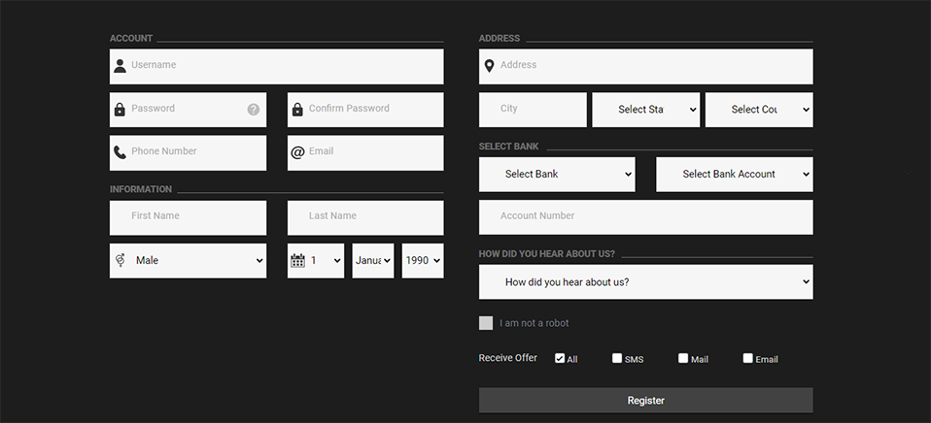This screenshot has width=931, height=423.
Task: Check the I am not a robot box
Action: pos(486,323)
